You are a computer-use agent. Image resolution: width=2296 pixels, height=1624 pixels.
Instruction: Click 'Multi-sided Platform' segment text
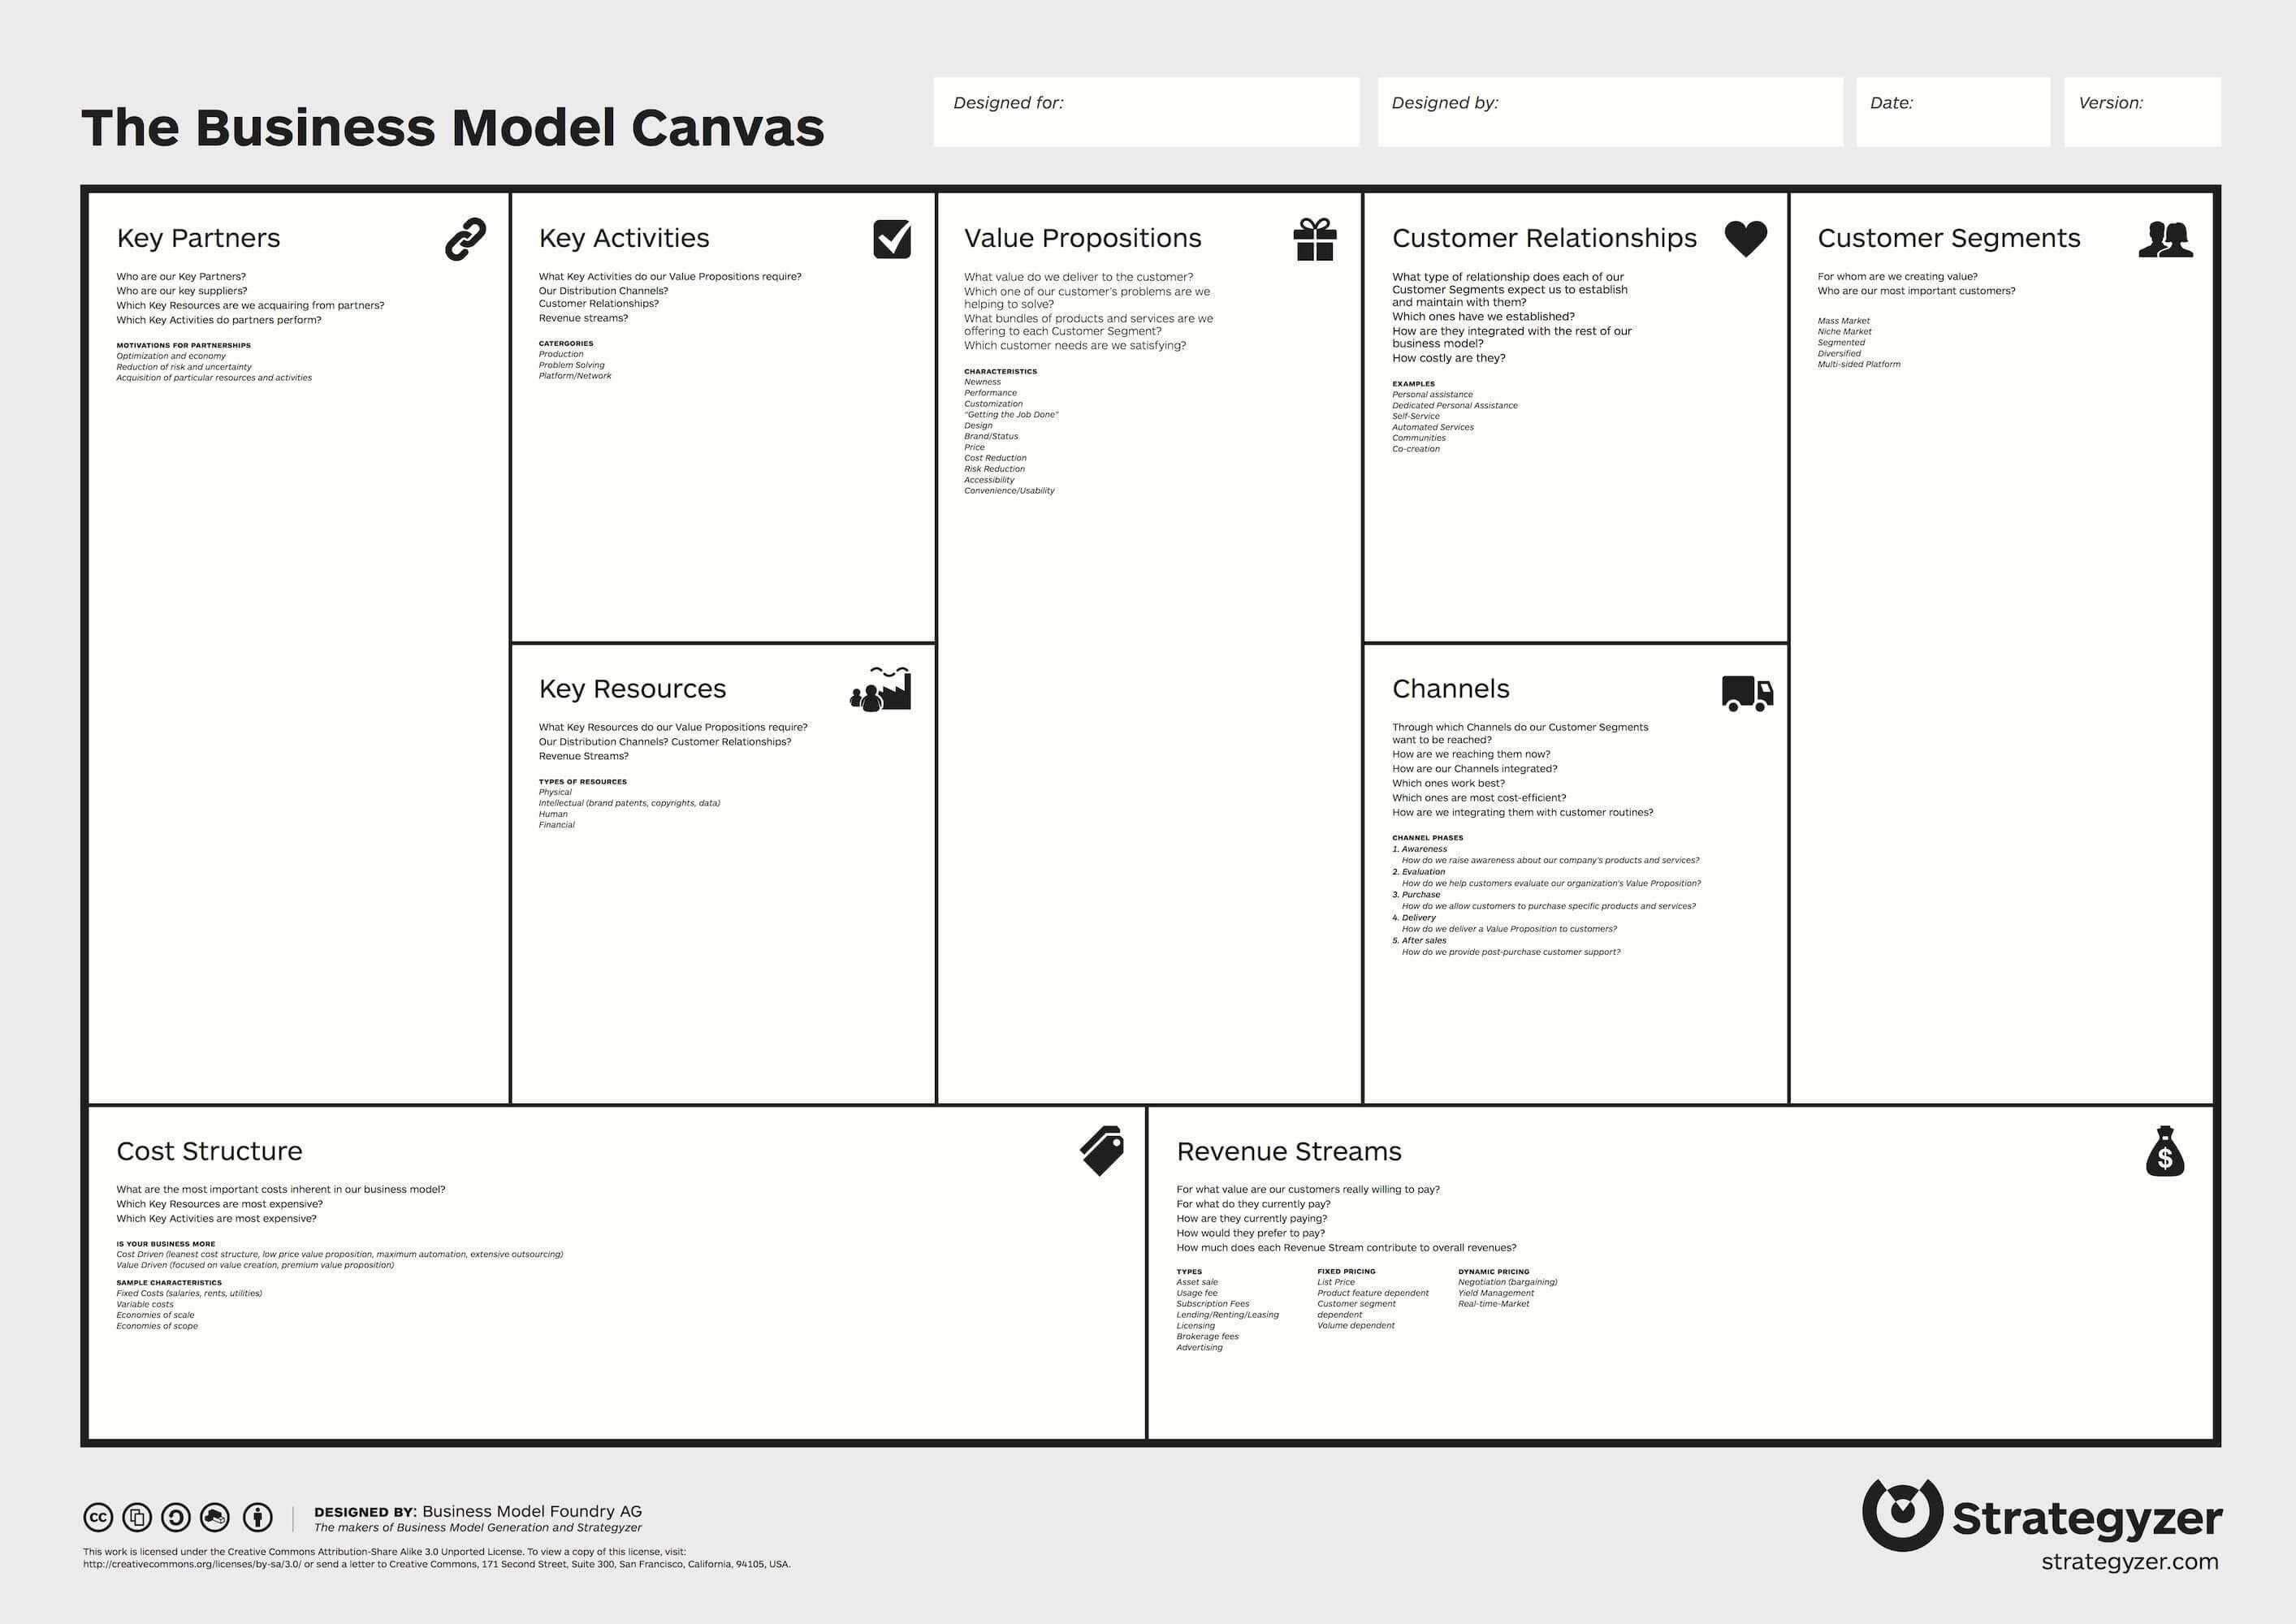(x=1858, y=364)
